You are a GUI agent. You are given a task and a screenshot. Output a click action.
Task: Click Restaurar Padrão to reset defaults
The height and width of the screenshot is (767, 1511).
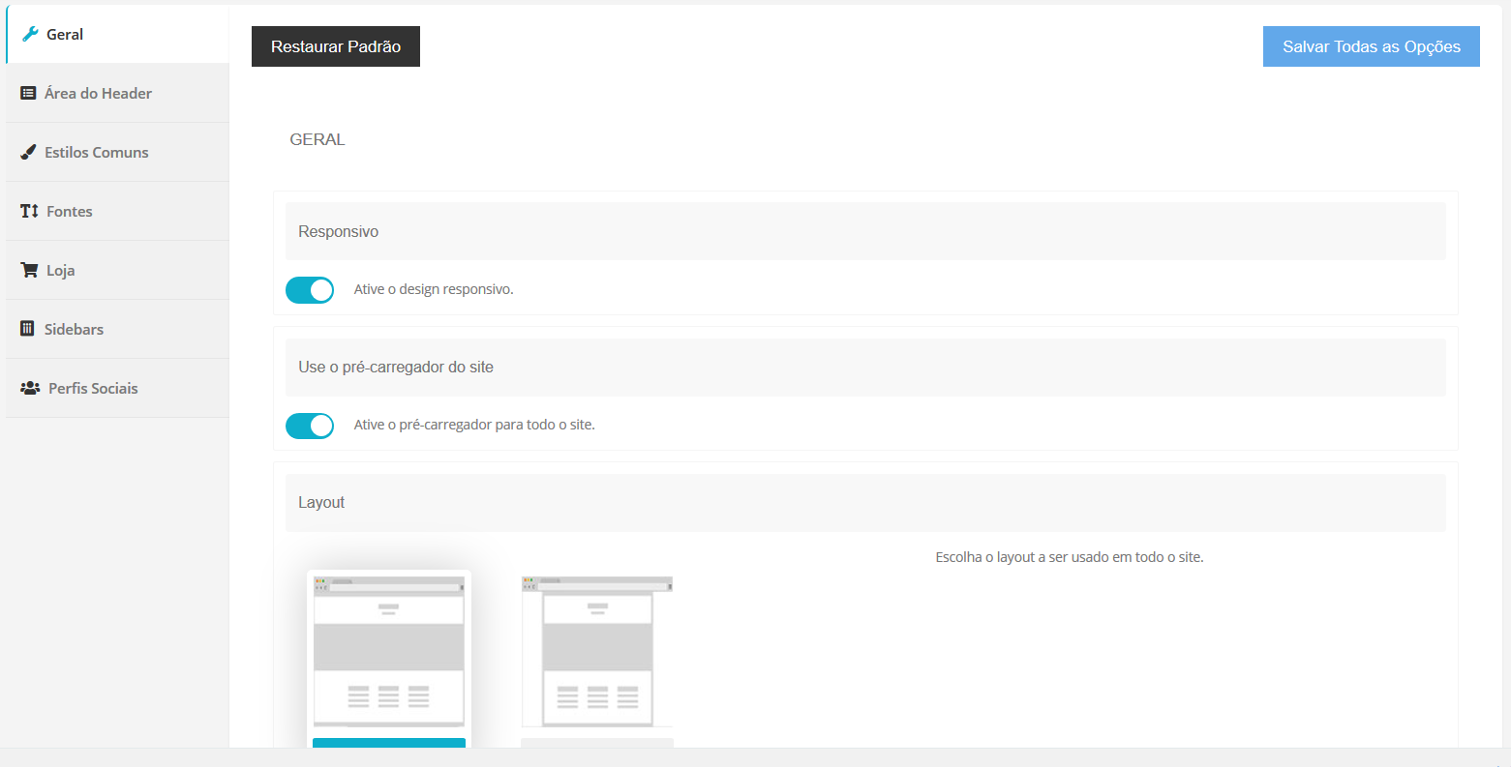tap(335, 45)
